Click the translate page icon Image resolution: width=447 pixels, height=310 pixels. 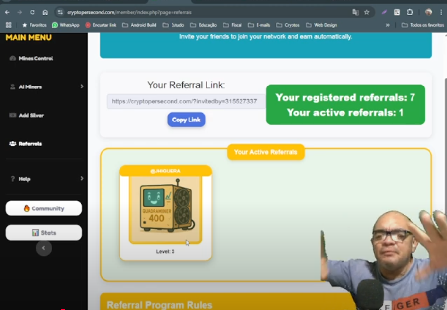(x=355, y=12)
